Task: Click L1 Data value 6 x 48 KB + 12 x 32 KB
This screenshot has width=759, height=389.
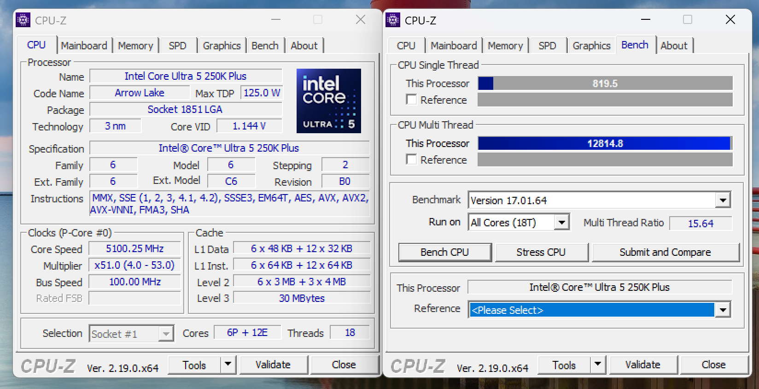Action: [302, 248]
